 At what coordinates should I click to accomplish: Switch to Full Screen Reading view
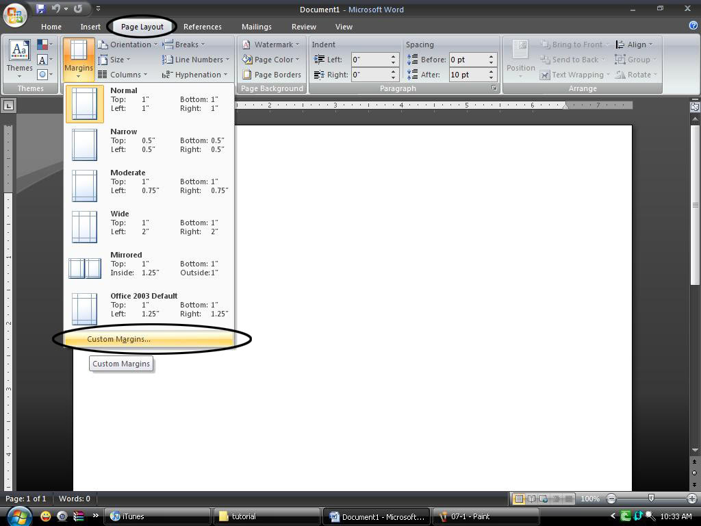(531, 499)
